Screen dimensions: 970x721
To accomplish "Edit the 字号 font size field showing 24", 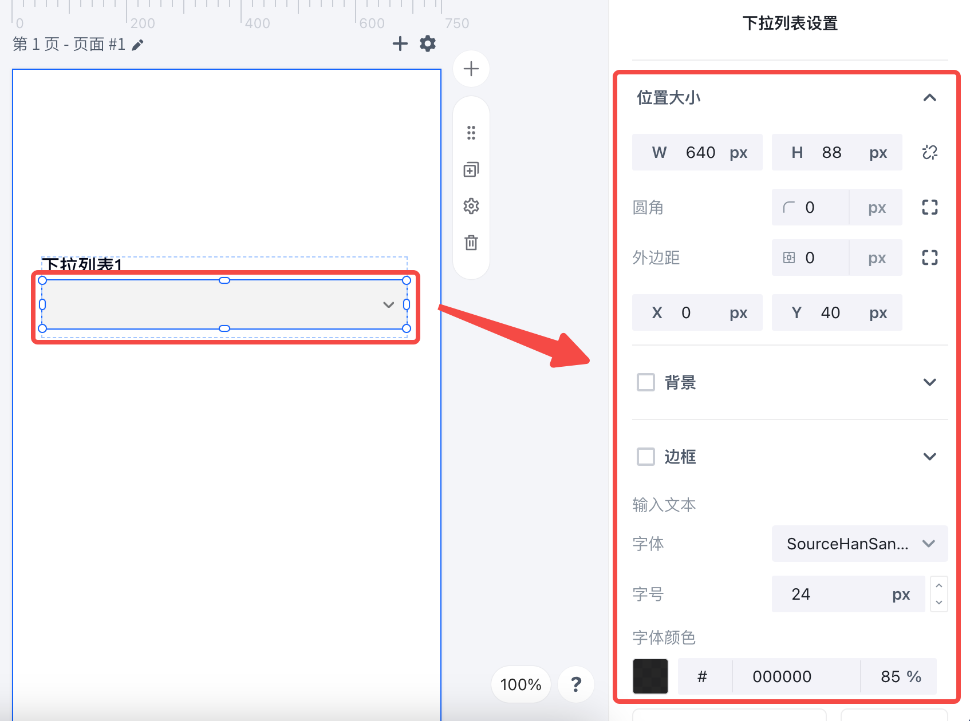I will click(x=848, y=594).
